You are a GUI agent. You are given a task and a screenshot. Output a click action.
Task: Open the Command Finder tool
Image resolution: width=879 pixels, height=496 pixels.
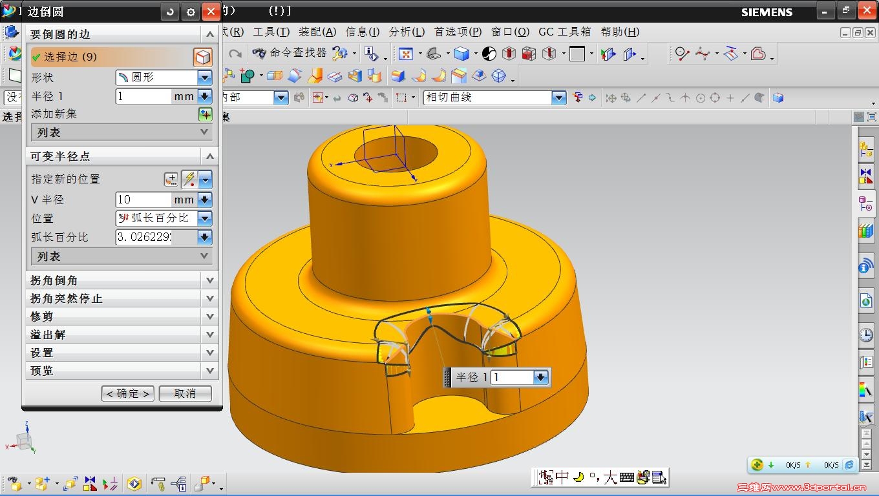(x=289, y=53)
